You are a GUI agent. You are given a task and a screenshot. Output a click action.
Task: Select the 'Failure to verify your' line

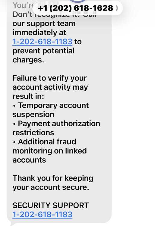(49, 78)
